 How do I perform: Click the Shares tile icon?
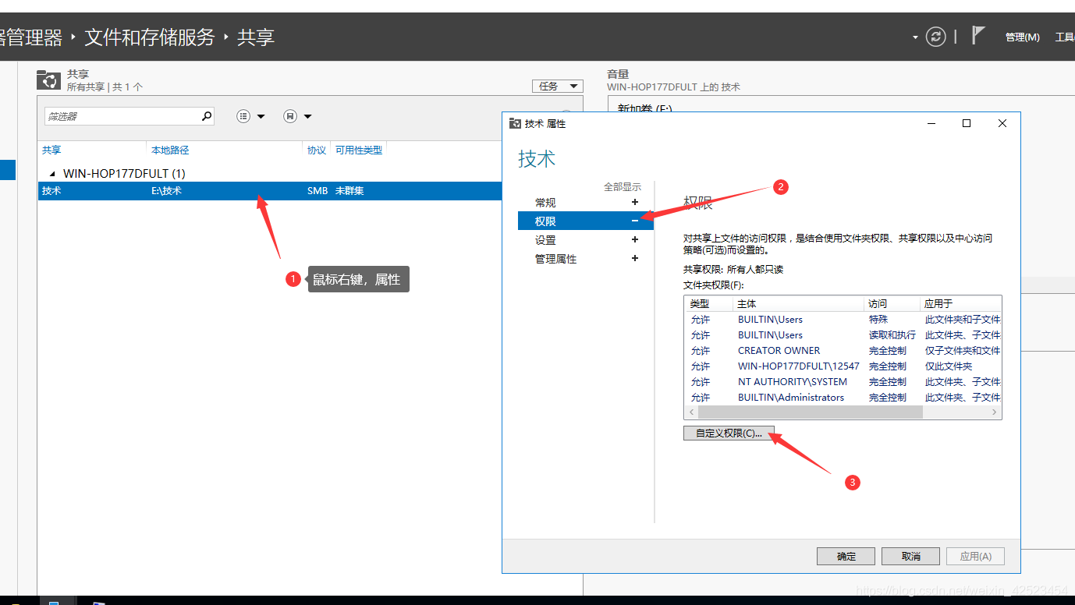point(48,80)
